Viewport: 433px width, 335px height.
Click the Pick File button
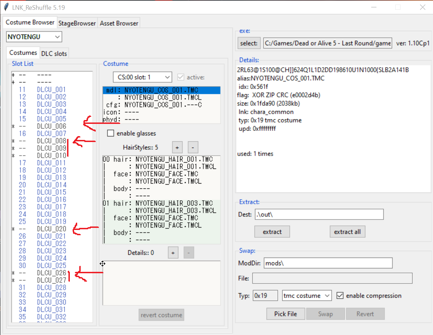[286, 314]
